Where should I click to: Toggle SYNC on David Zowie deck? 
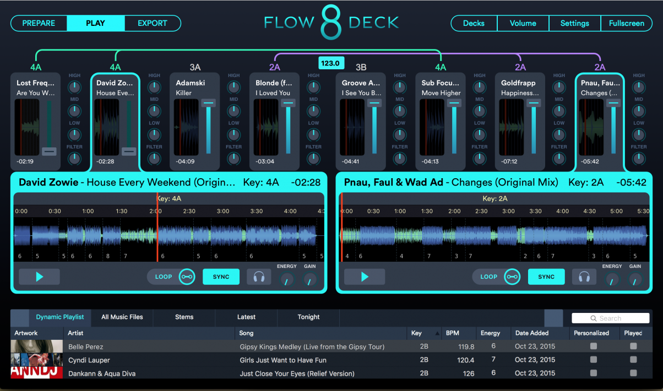click(221, 277)
